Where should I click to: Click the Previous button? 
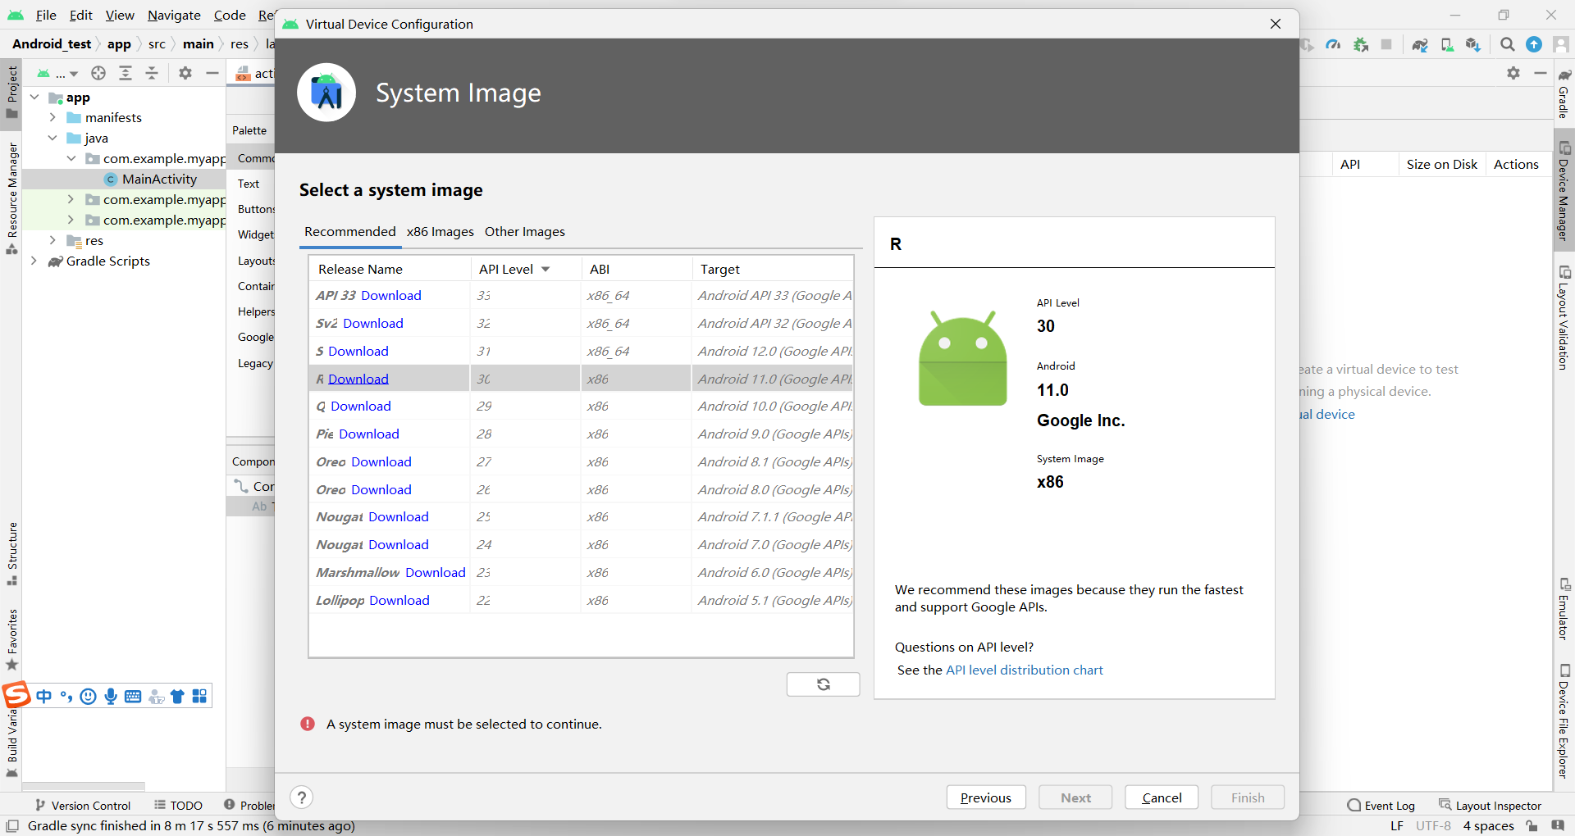(x=986, y=797)
